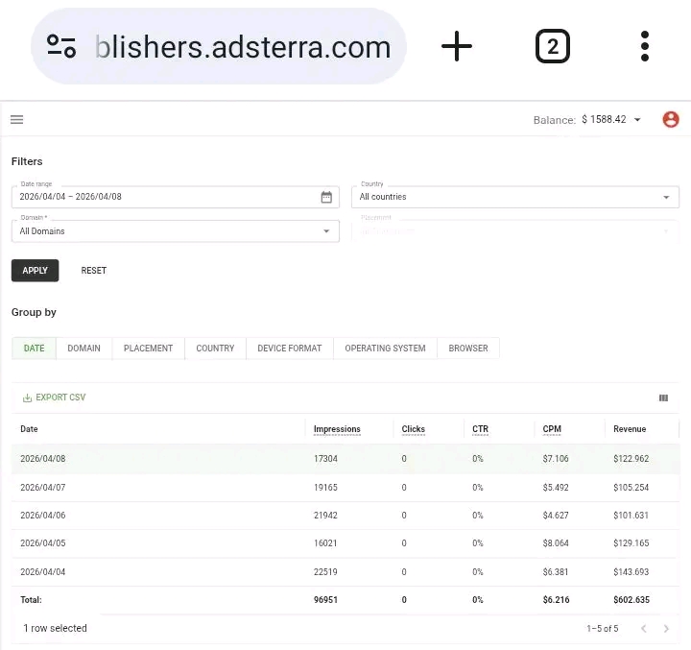Open the hamburger sidebar menu

point(17,120)
